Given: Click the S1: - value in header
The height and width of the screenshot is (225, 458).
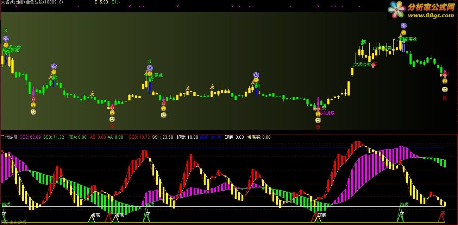Looking at the screenshot, I should pyautogui.click(x=116, y=2).
